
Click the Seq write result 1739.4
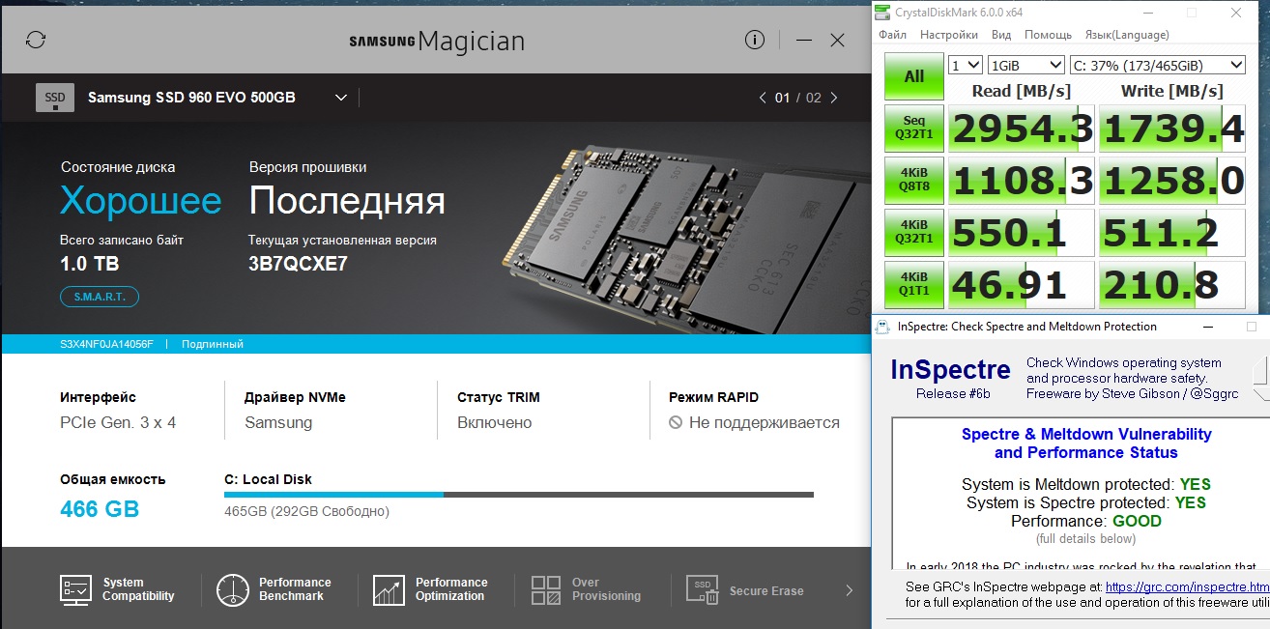(1171, 129)
